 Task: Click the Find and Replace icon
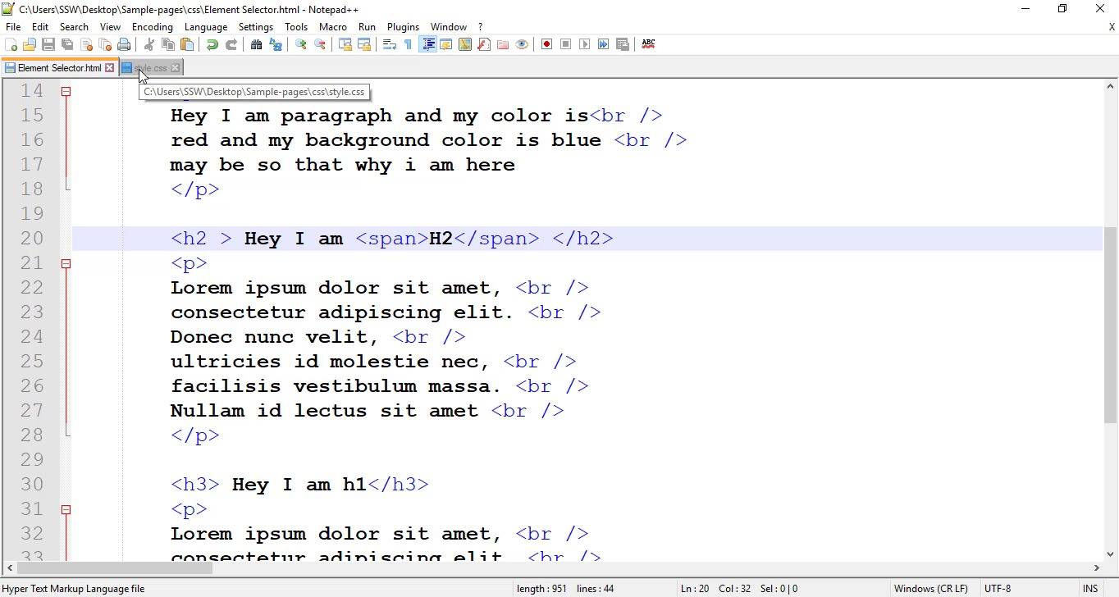pos(276,44)
